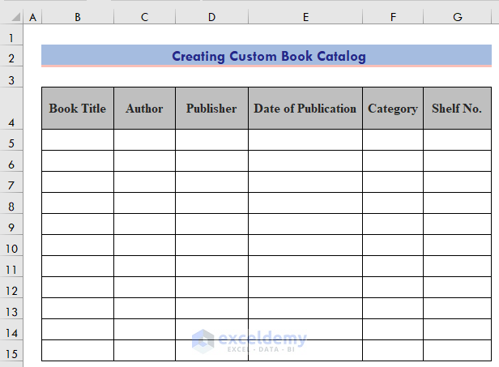Select the 'Publisher' header cell
The height and width of the screenshot is (367, 499).
(211, 109)
